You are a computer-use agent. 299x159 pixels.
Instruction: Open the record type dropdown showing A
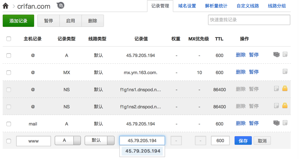point(68,140)
